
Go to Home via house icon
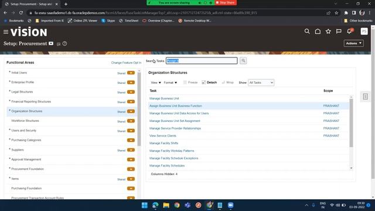[318, 31]
